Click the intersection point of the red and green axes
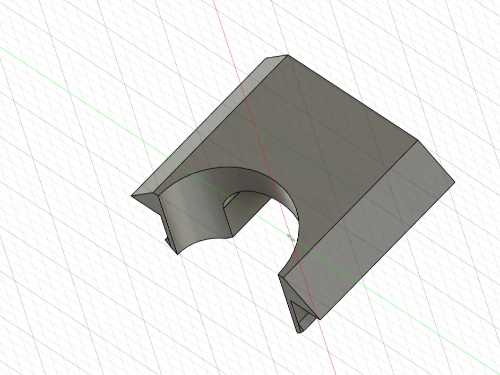This screenshot has width=500, height=375. pyautogui.click(x=291, y=237)
